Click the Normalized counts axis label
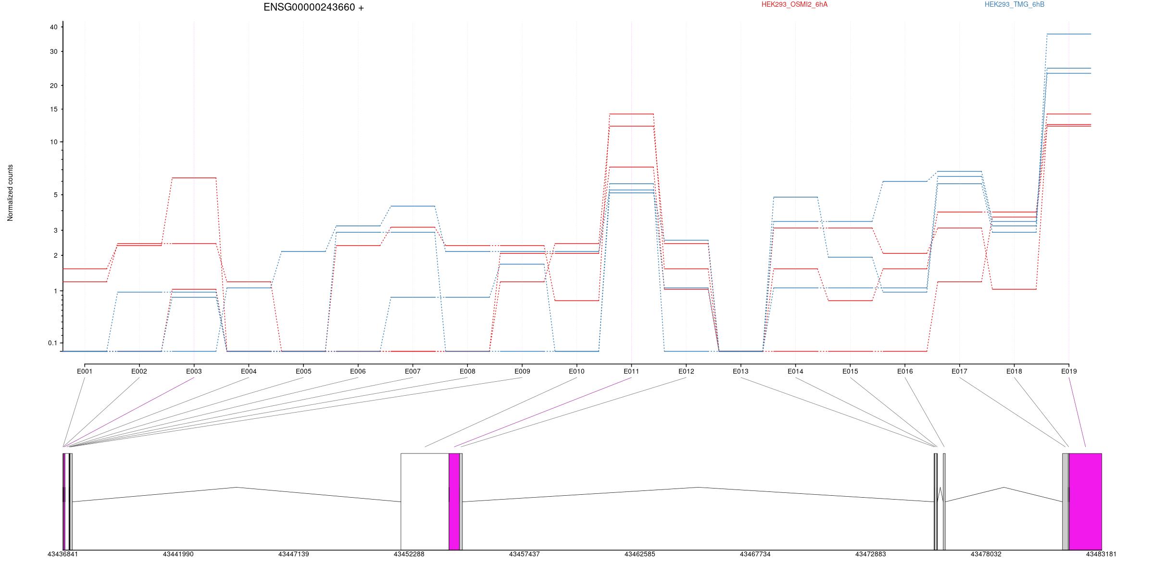The height and width of the screenshot is (577, 1154). 10,193
